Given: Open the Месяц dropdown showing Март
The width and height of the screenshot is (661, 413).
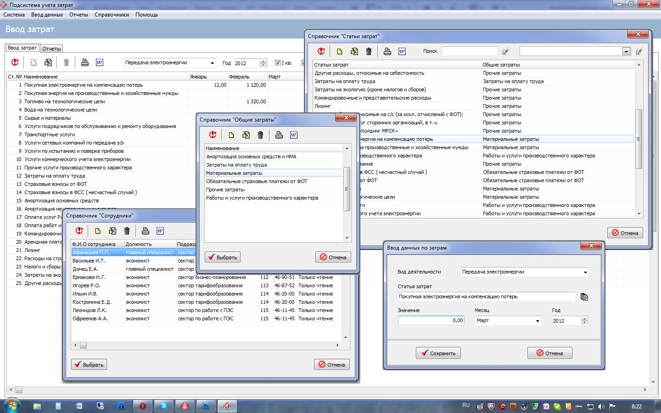Looking at the screenshot, I should coord(538,321).
